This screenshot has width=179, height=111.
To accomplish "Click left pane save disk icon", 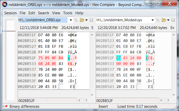I will click(91, 20).
